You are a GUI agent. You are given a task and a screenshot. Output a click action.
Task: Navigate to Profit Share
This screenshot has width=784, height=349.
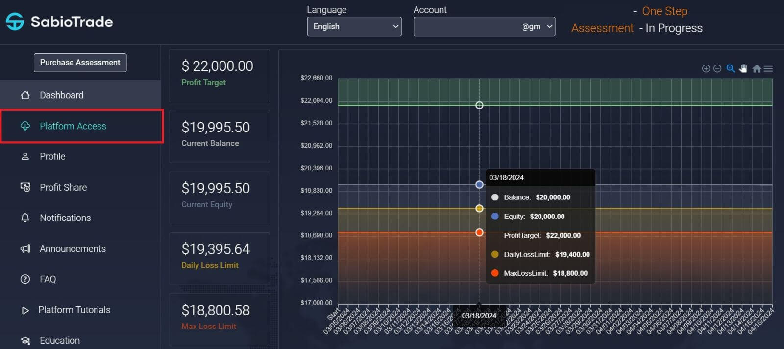click(63, 187)
